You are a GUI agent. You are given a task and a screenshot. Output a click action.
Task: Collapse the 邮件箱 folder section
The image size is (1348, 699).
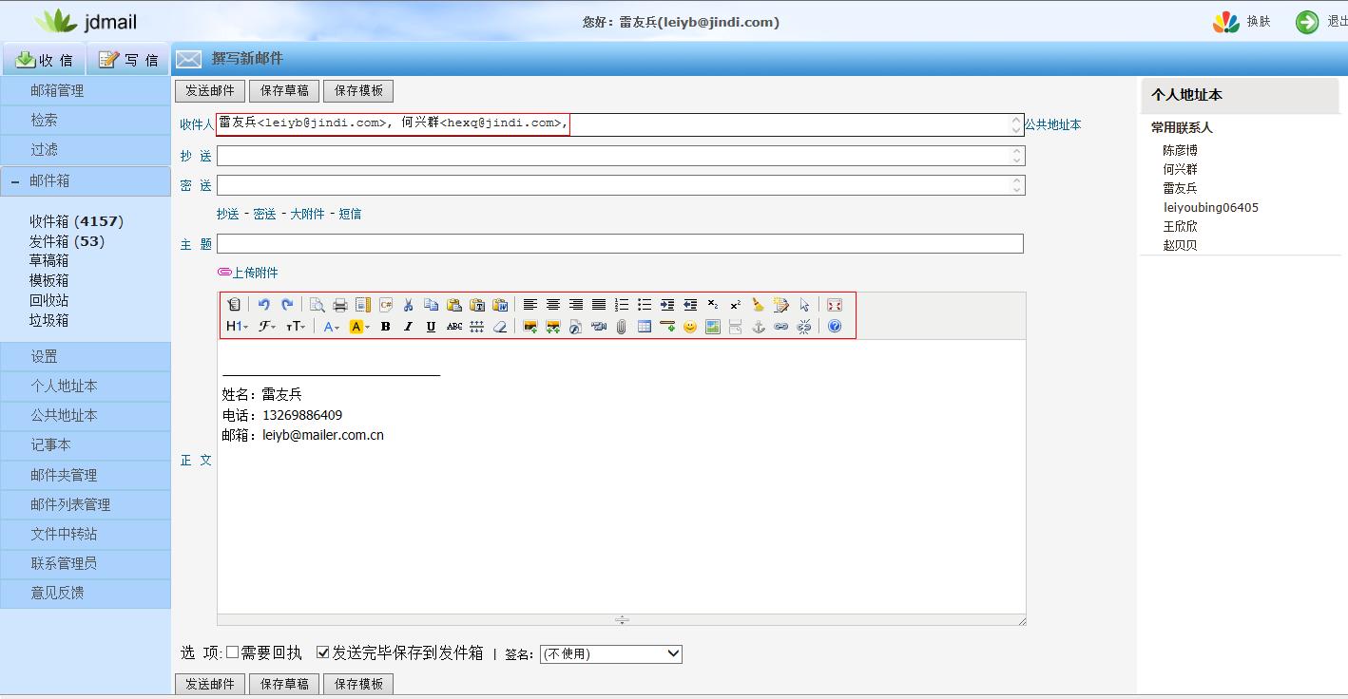(x=15, y=180)
